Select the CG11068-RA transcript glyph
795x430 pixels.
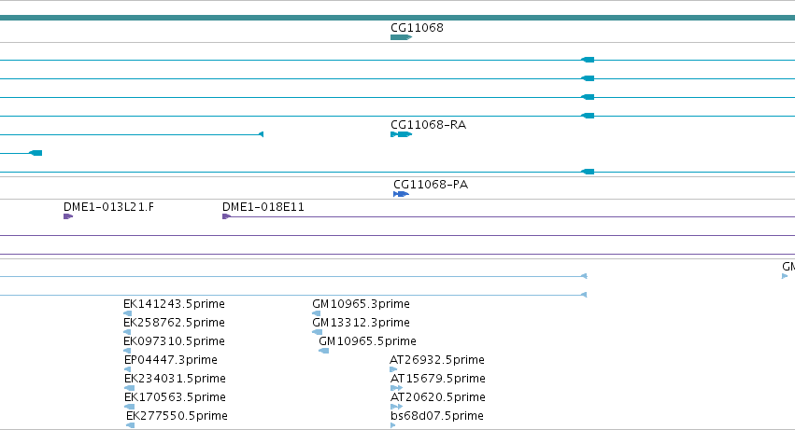pos(401,134)
